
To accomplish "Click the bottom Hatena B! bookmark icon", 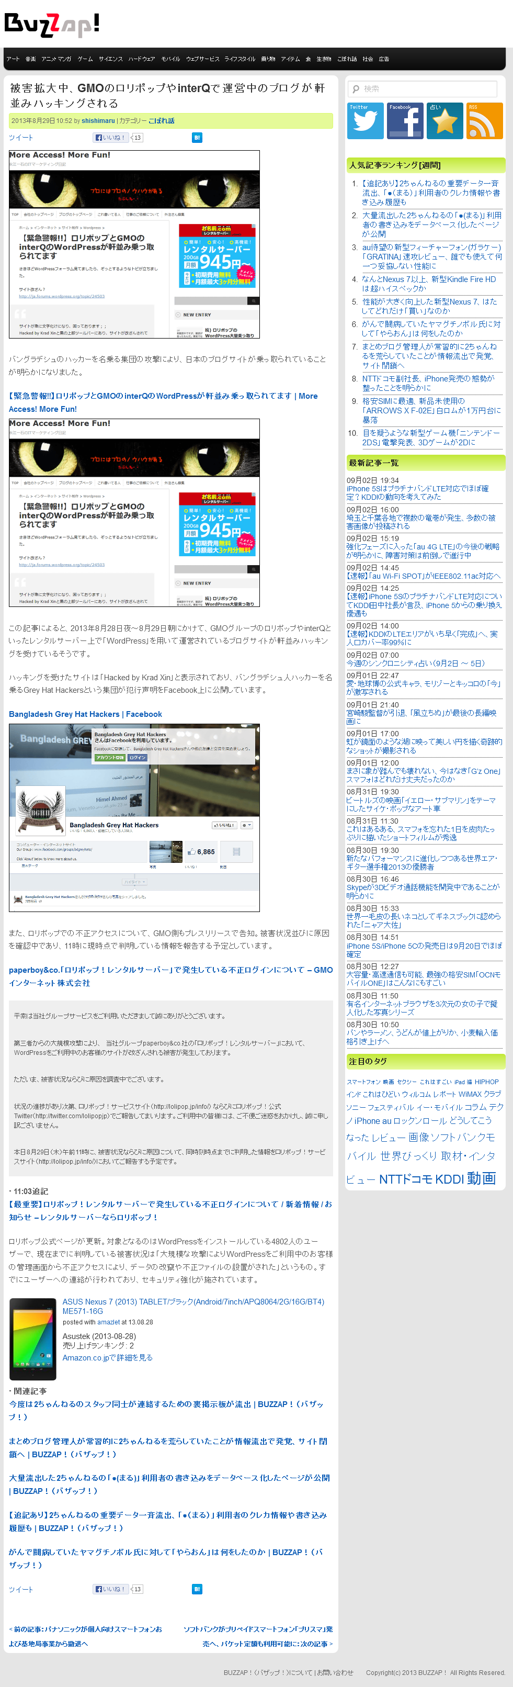I will 197,1589.
